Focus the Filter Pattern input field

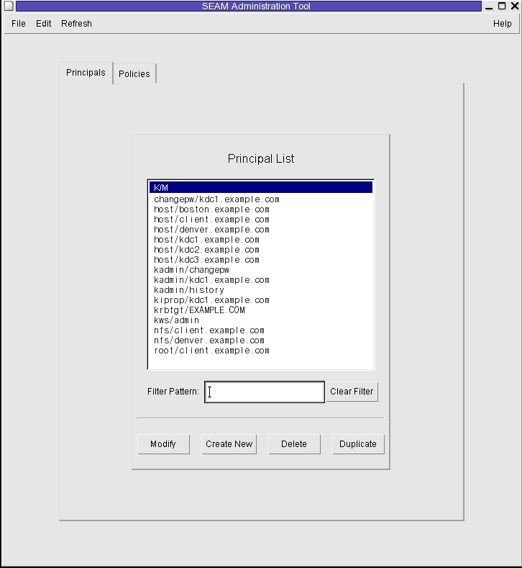(265, 392)
